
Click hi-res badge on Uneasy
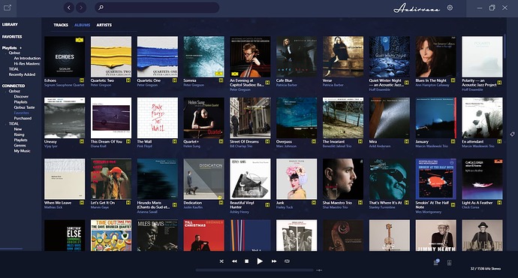click(82, 141)
